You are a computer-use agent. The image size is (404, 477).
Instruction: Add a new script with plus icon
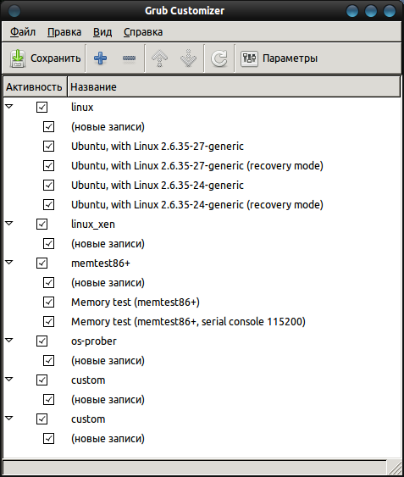pyautogui.click(x=101, y=58)
